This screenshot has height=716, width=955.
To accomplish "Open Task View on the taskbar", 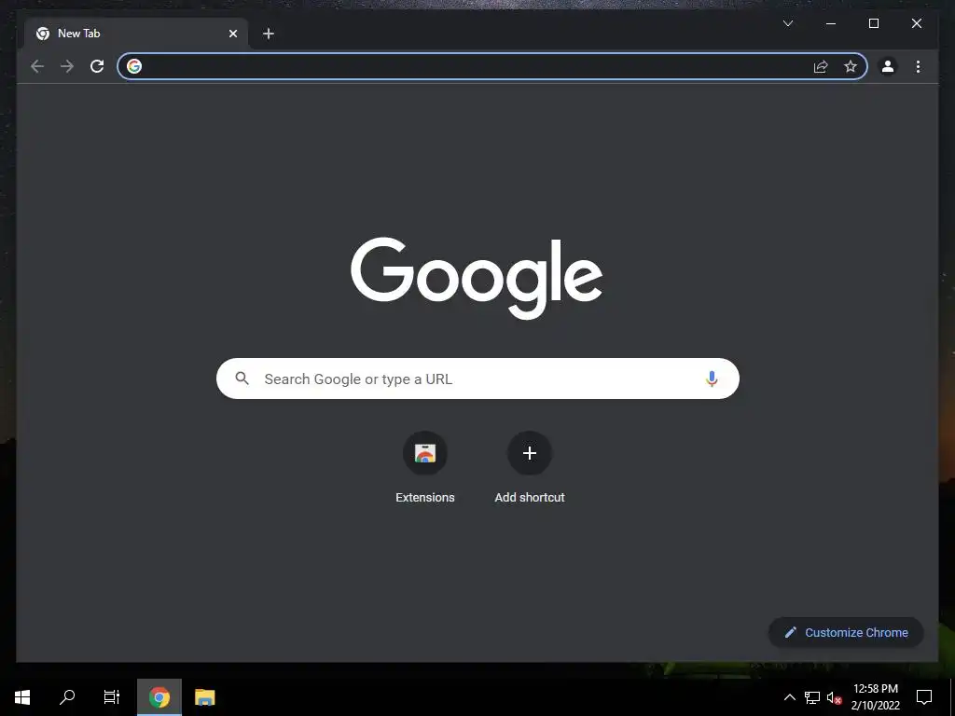I will coord(112,697).
